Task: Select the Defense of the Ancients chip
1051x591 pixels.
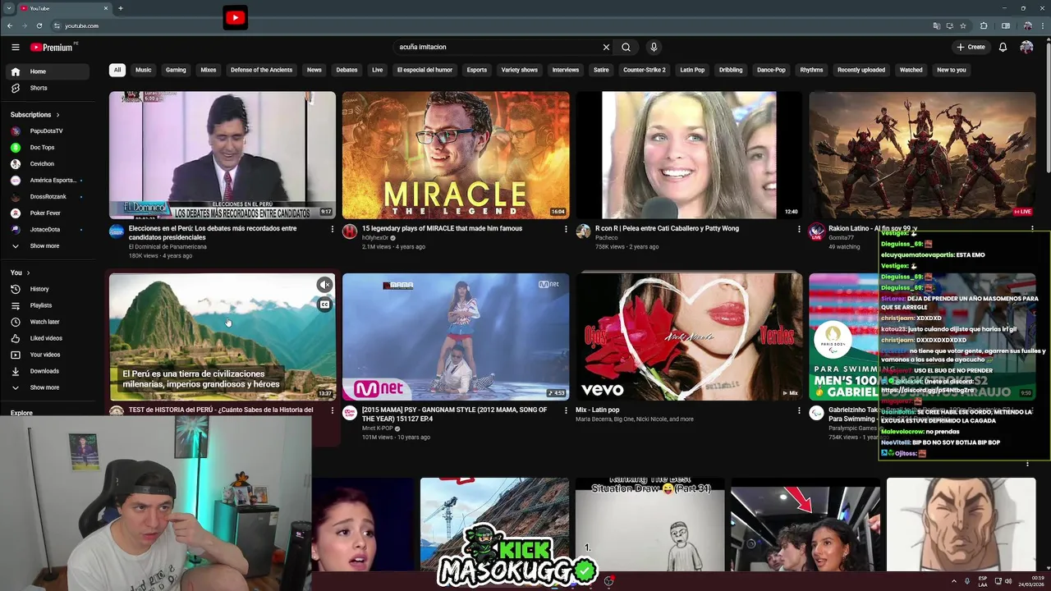Action: click(x=261, y=70)
